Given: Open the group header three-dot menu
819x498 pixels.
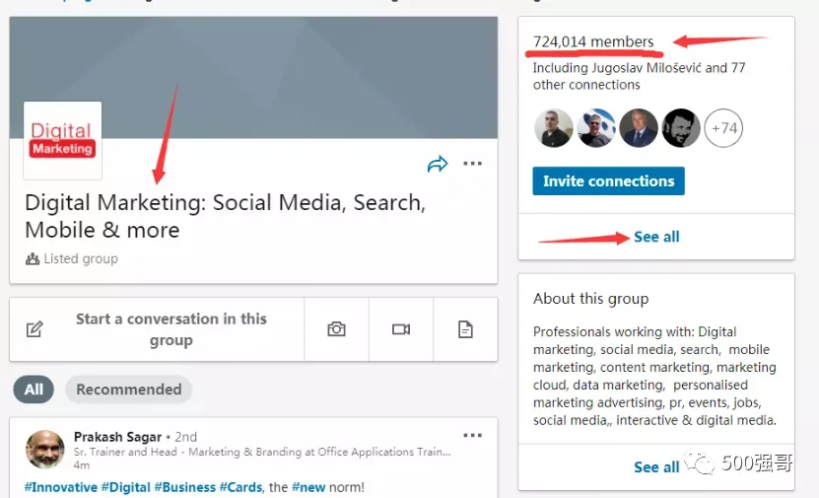Looking at the screenshot, I should click(x=473, y=164).
